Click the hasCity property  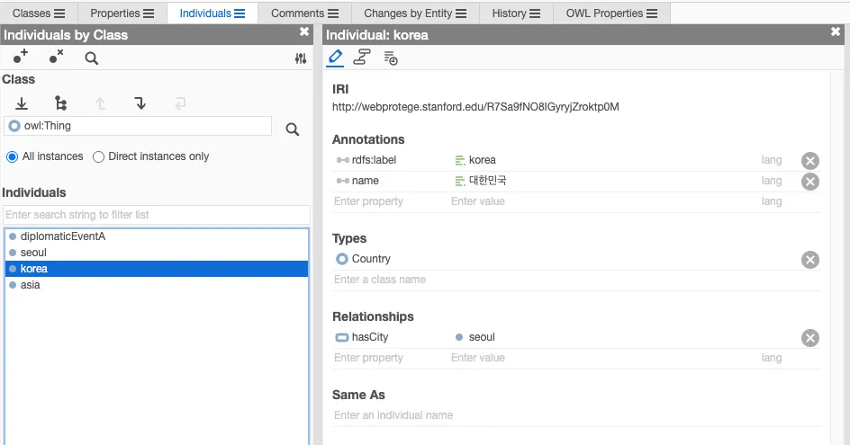click(x=370, y=337)
